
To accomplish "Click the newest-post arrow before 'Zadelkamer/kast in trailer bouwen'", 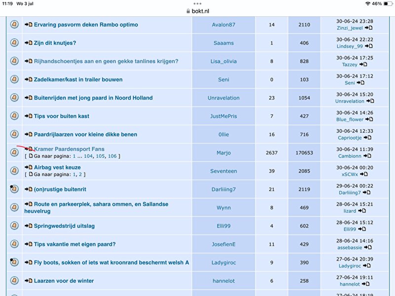I will (28, 79).
